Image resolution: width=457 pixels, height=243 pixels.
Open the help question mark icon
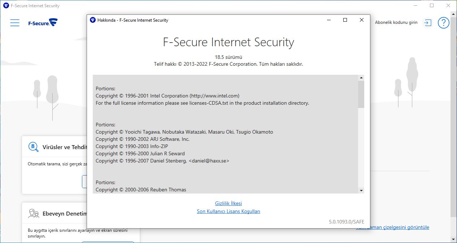point(443,23)
